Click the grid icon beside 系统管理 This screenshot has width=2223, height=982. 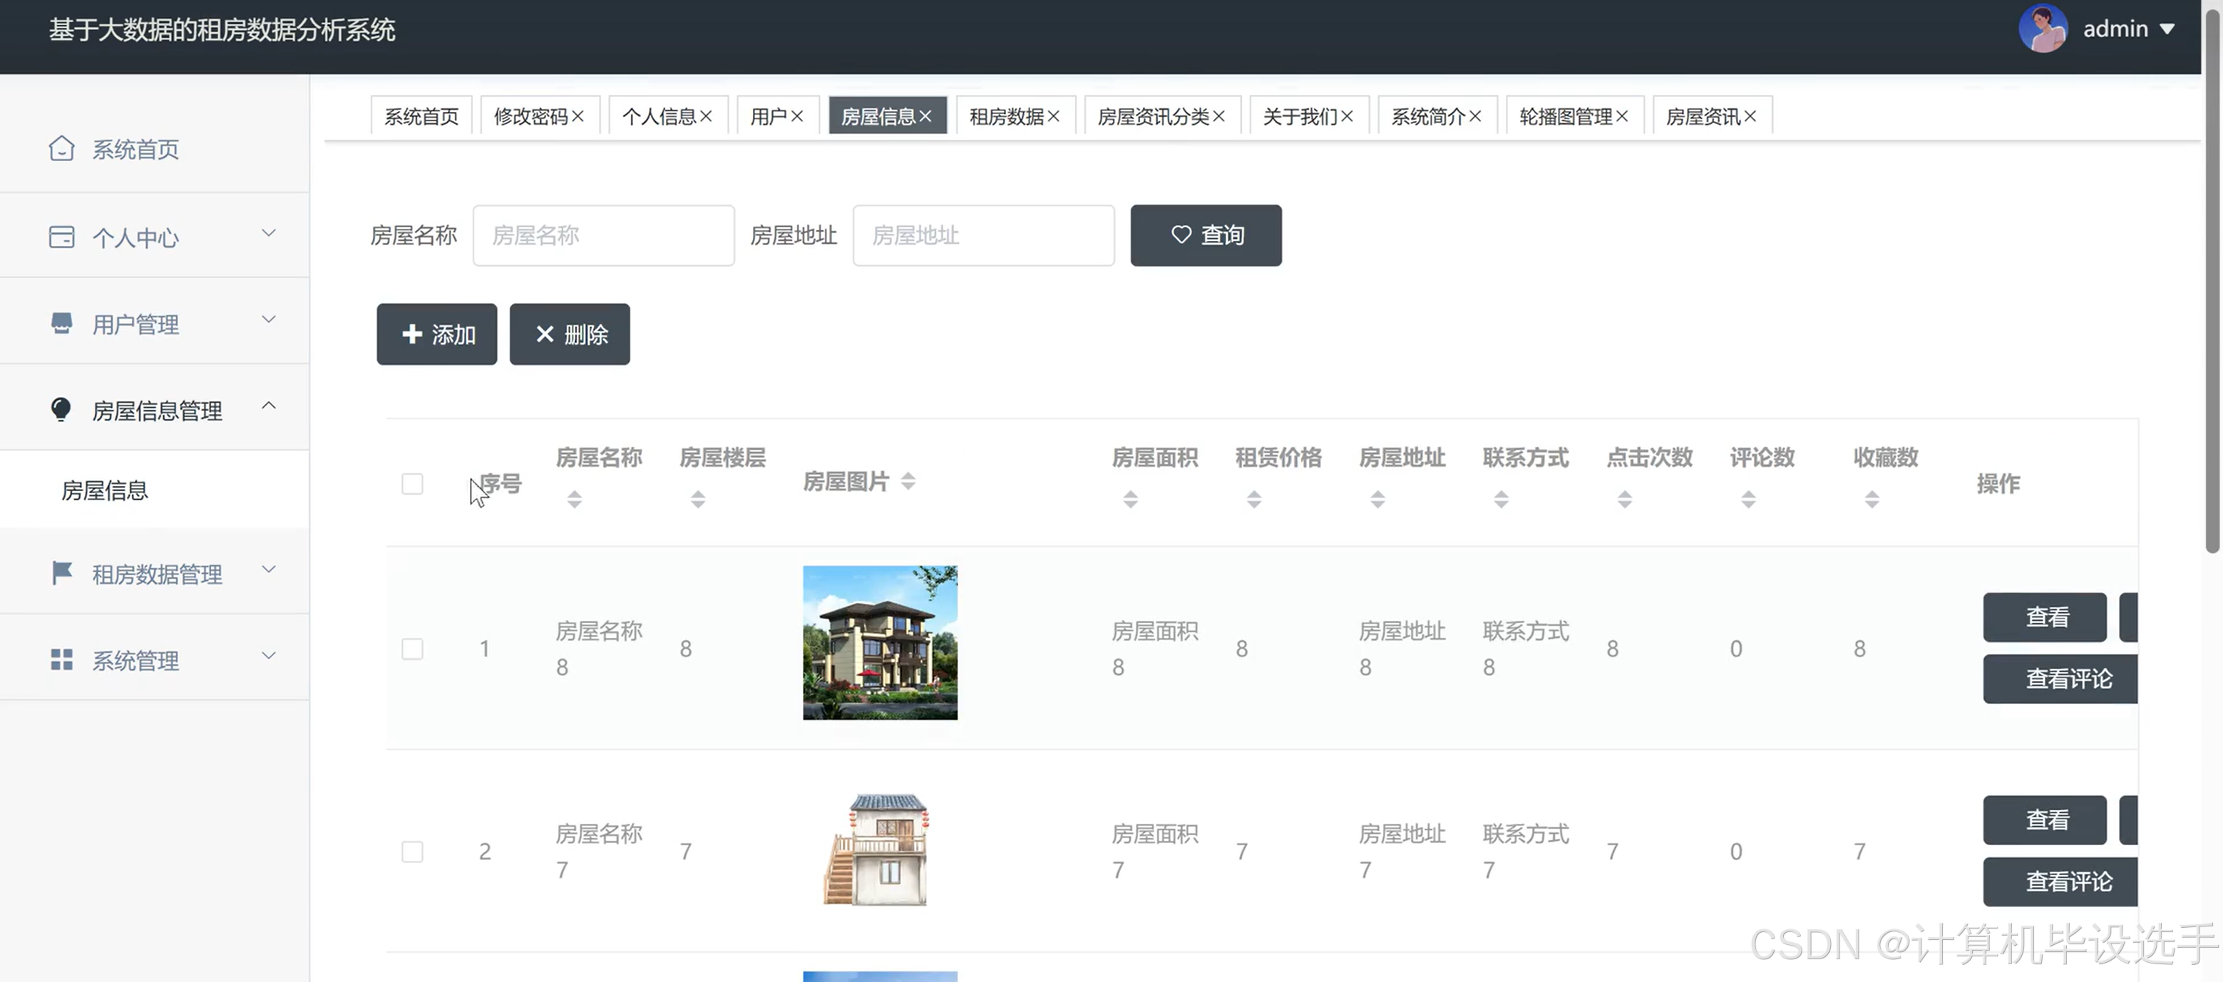coord(61,659)
